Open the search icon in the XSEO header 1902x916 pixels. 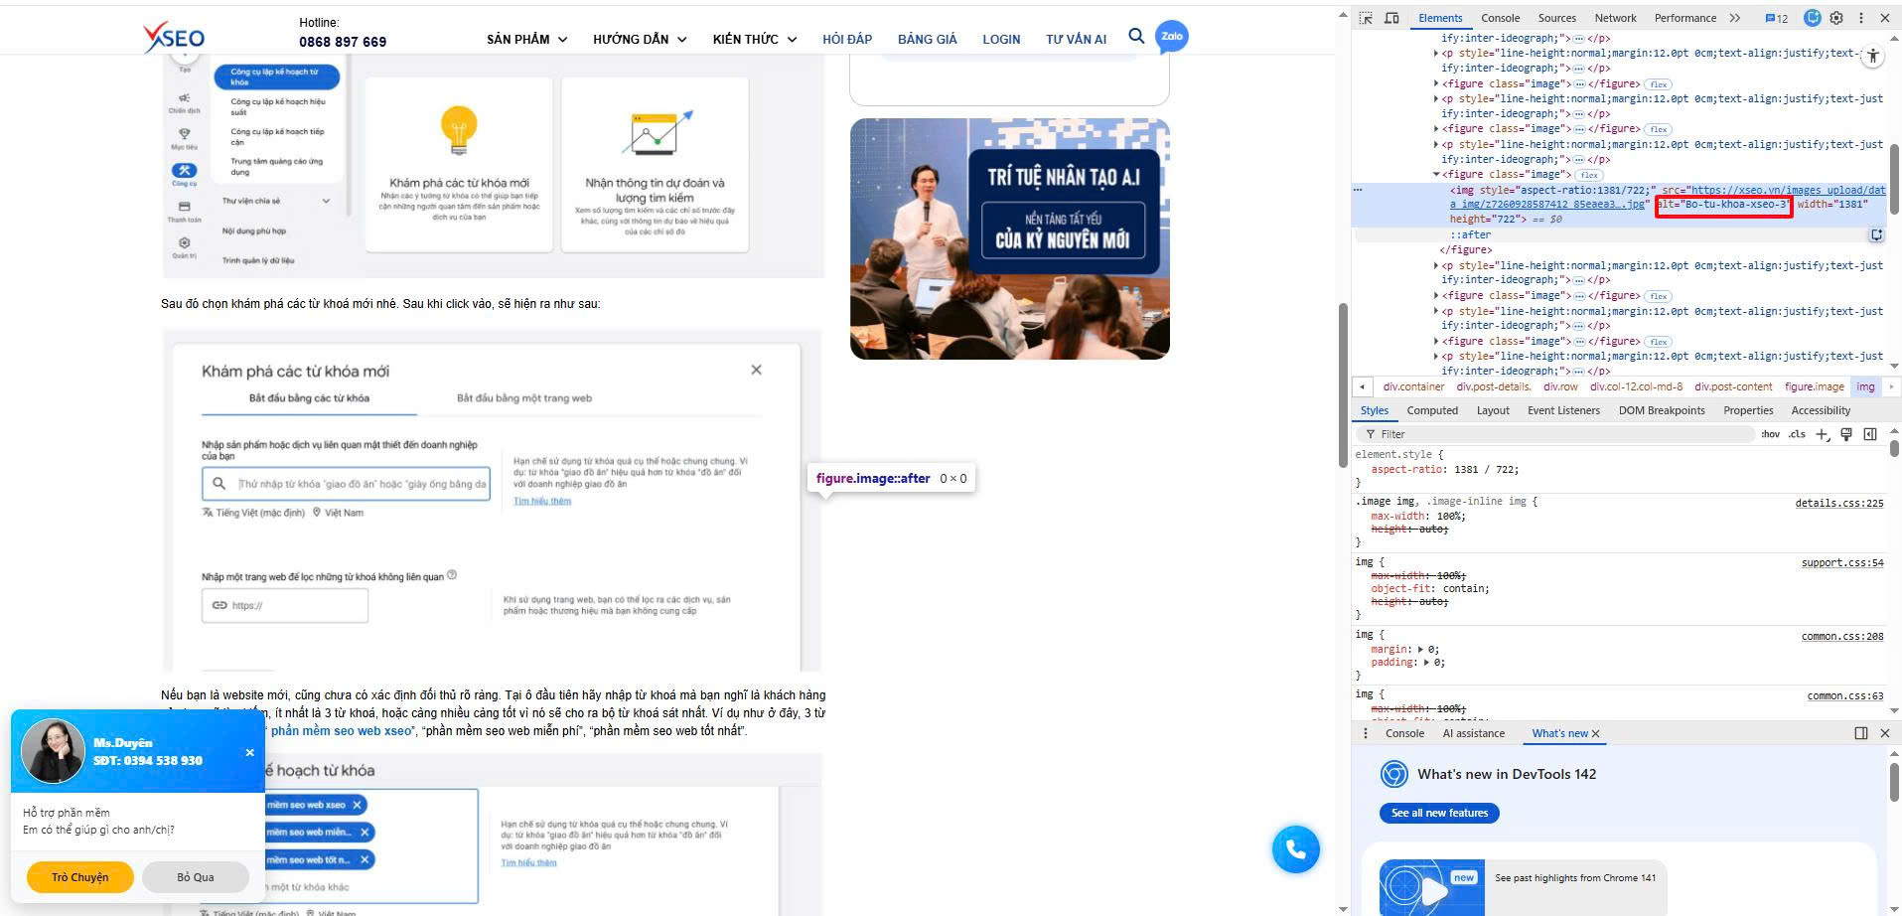[x=1135, y=37]
